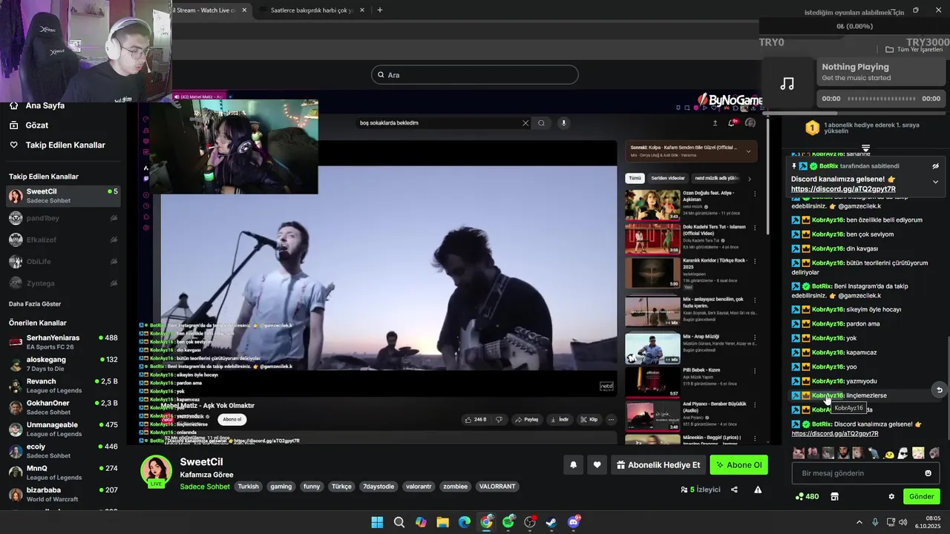Screen dimensions: 950x534
Task: Open Gözat in the sidebar
Action: (36, 125)
